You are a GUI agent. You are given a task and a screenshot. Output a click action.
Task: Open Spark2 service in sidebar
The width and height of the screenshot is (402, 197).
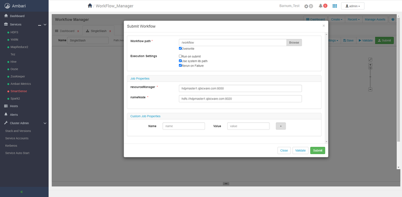[x=15, y=98]
